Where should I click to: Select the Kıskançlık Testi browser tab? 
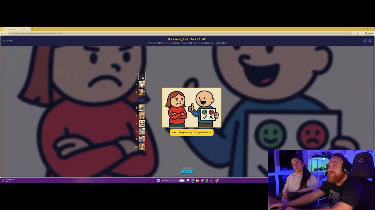(x=17, y=29)
